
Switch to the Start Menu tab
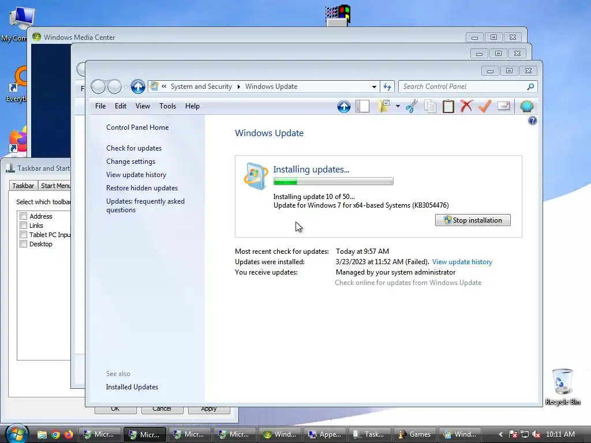point(55,186)
